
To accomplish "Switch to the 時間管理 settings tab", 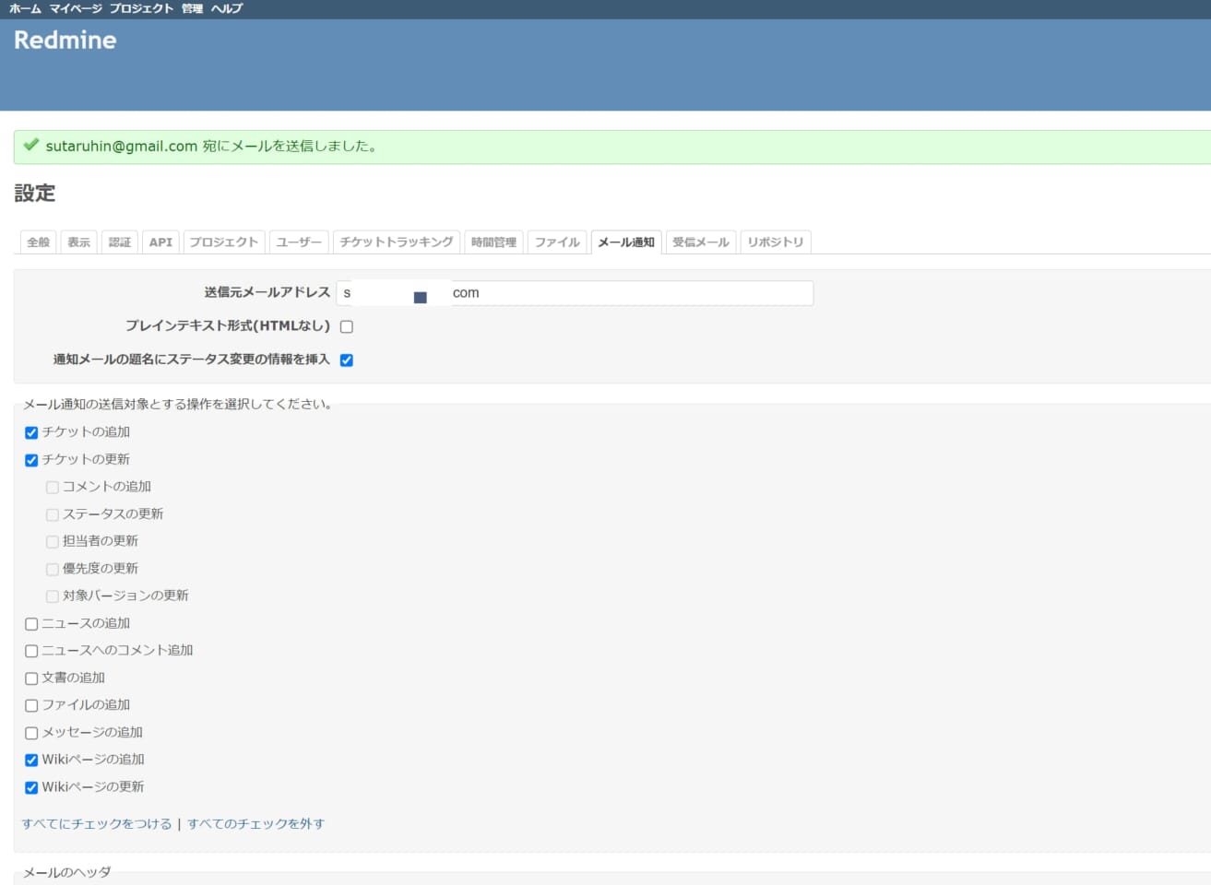I will click(x=493, y=242).
